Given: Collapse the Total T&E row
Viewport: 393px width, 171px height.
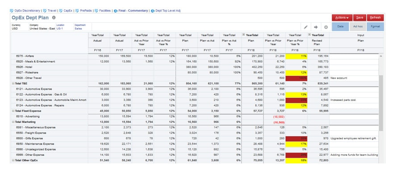Looking at the screenshot, I should pyautogui.click(x=13, y=83).
